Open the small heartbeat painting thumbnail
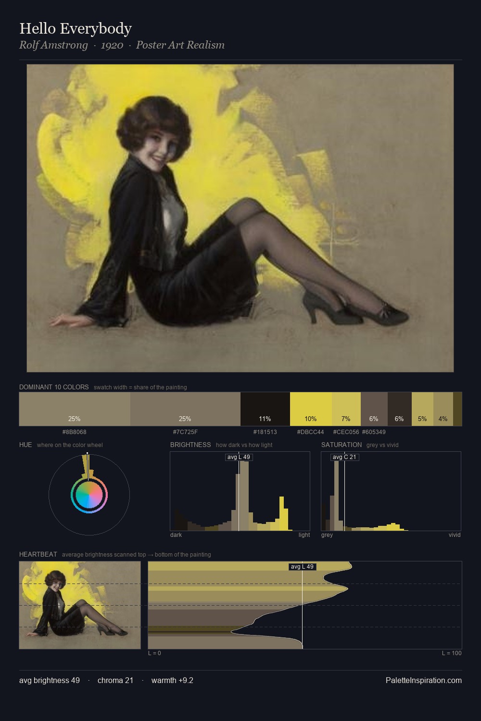 (80, 605)
